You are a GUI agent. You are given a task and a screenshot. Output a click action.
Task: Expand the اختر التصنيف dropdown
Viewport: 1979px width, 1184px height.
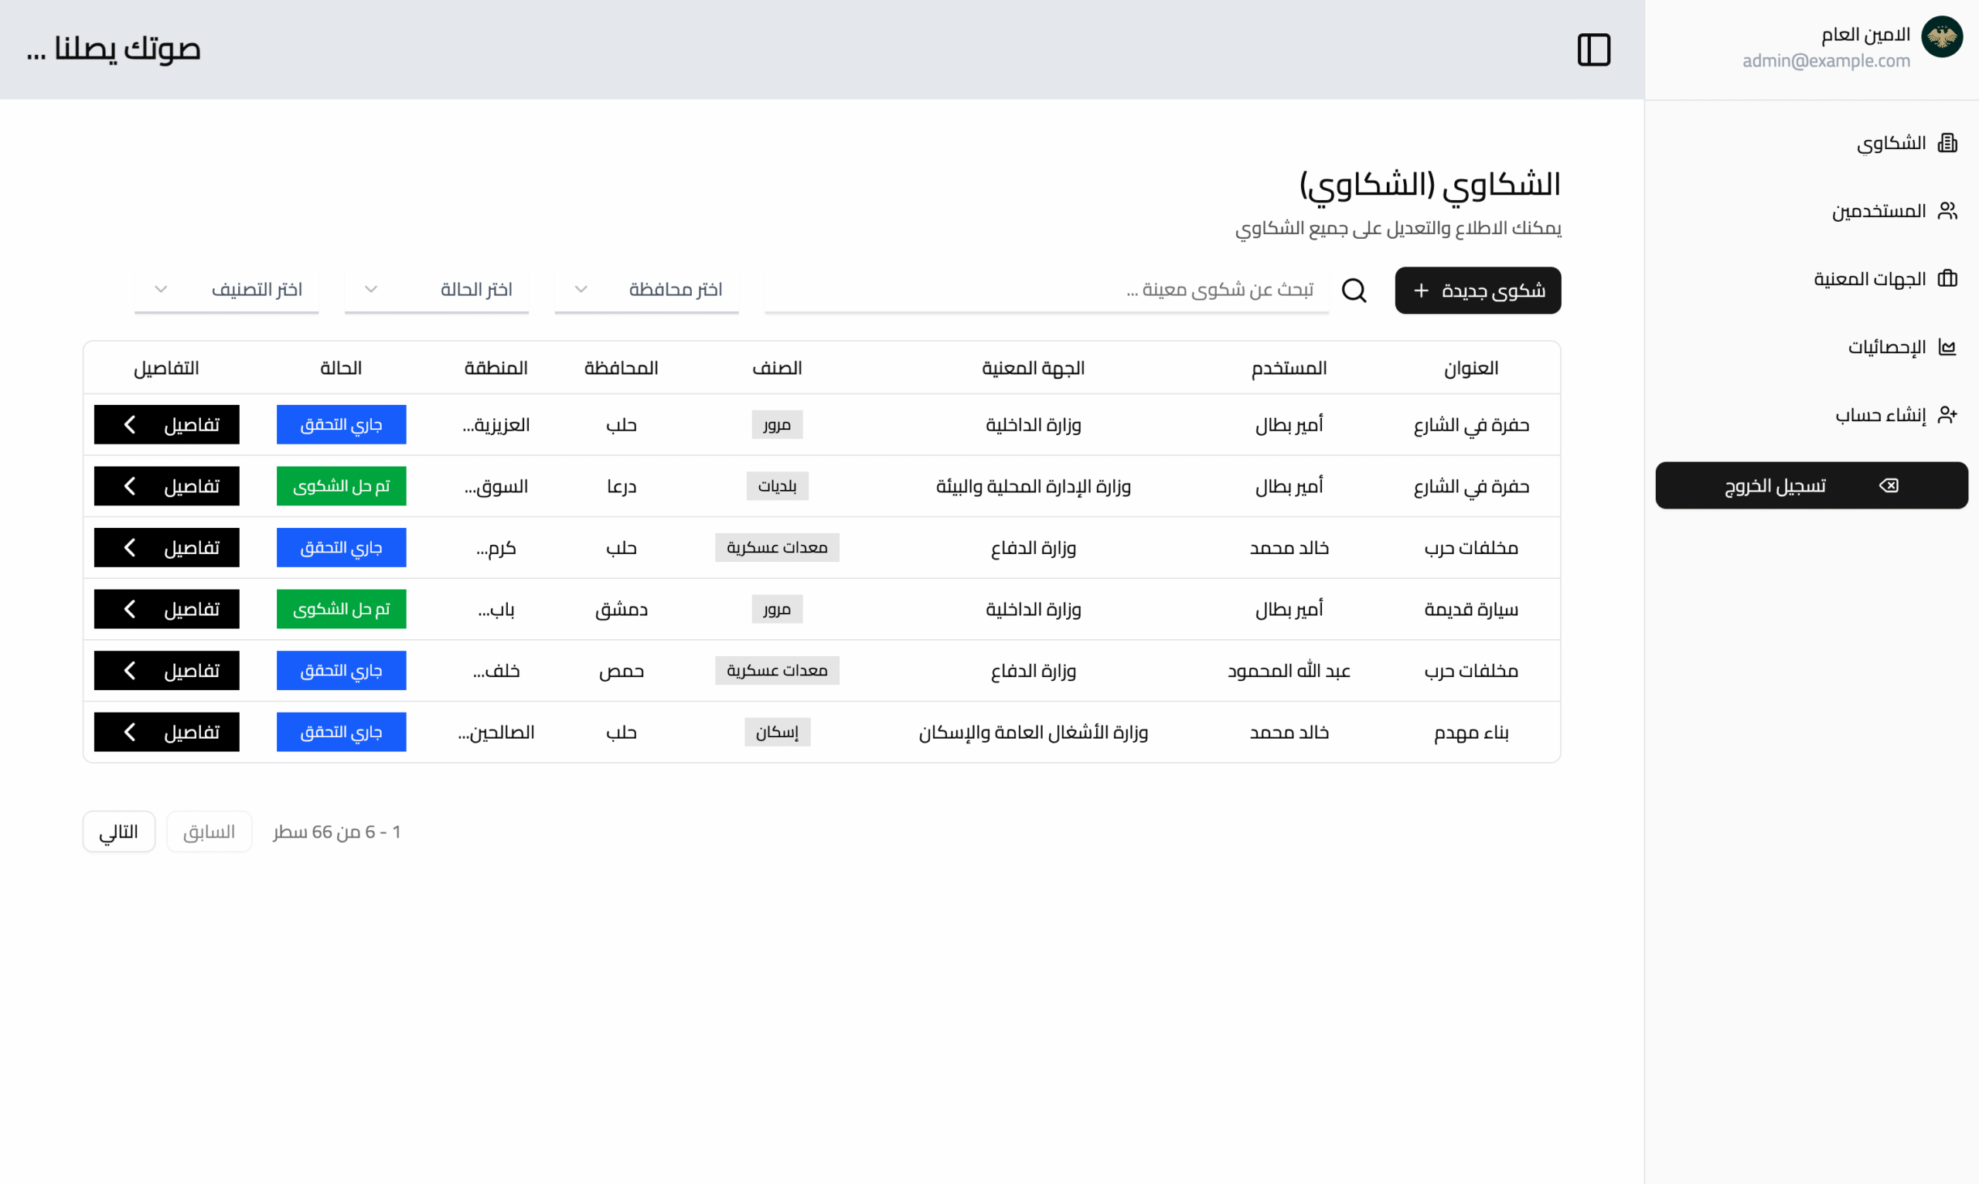pyautogui.click(x=227, y=290)
